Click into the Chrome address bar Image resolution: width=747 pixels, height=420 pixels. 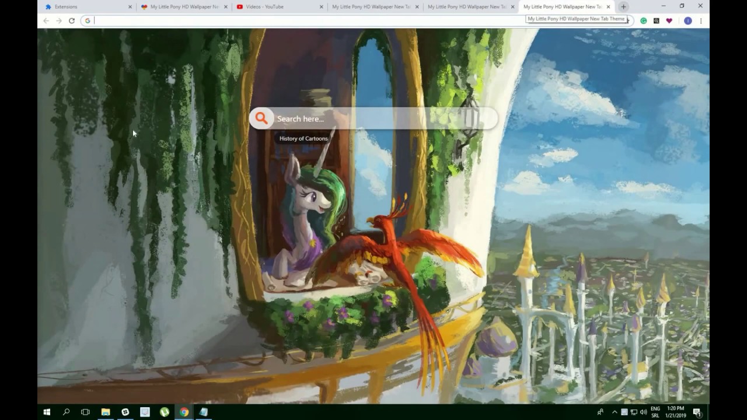pyautogui.click(x=356, y=21)
